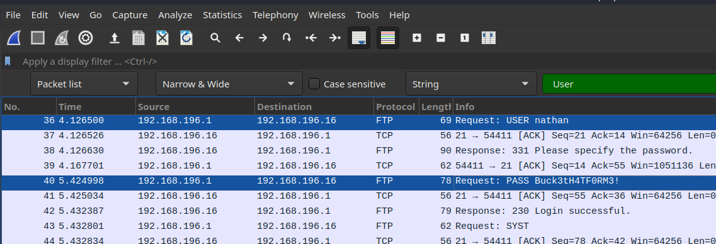Click the Find a packet magnifier icon
The image size is (716, 244).
point(215,38)
